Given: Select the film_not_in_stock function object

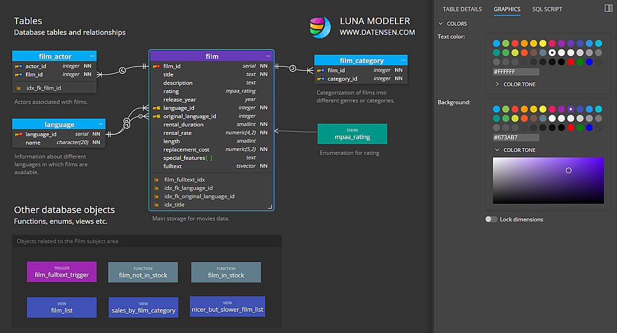Looking at the screenshot, I should point(143,272).
